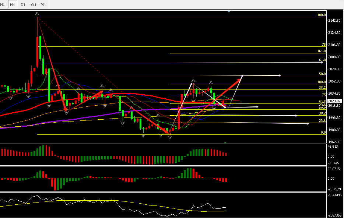Image resolution: width=344 pixels, height=218 pixels.
Task: Select the H4 timeframe tab
Action: pos(13,4)
